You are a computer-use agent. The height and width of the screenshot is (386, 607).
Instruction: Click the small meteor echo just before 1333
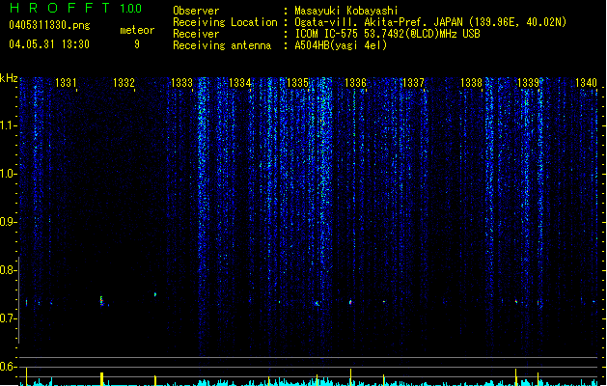tap(155, 294)
